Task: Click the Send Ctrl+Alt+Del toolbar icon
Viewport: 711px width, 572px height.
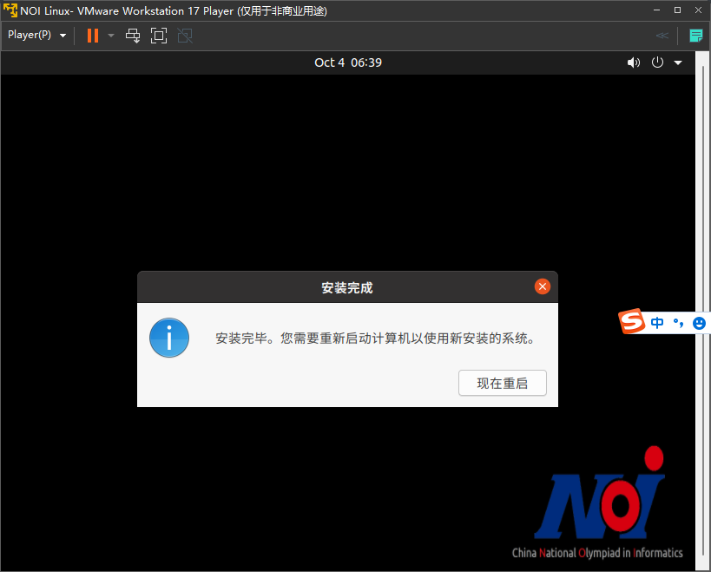Action: pyautogui.click(x=133, y=36)
